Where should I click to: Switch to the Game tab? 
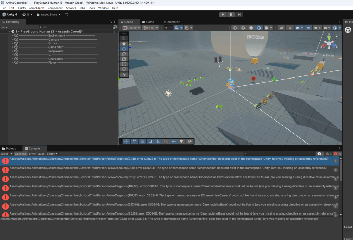[148, 22]
